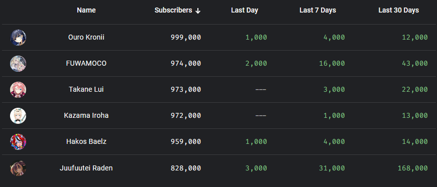Screen dimensions: 437x187
Task: Click the descending sort arrow beside Subscribers
Action: (198, 11)
